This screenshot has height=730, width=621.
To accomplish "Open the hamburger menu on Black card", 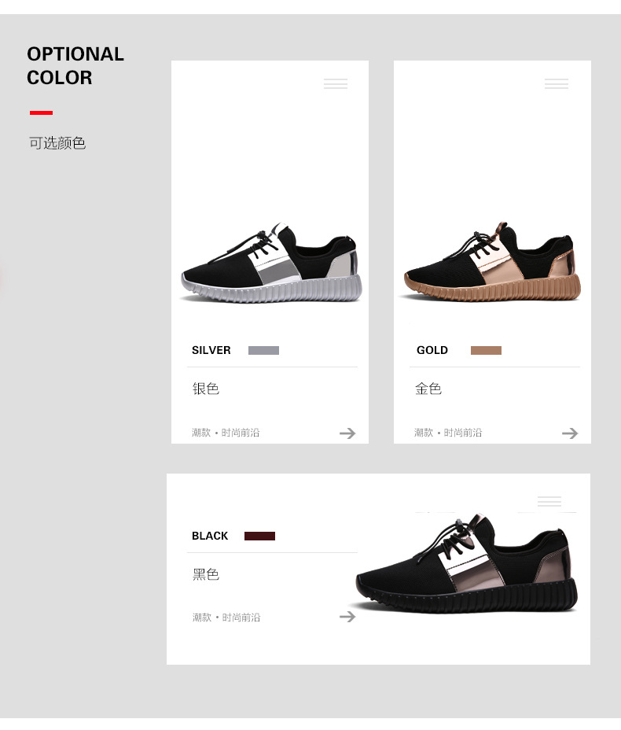I will click(549, 501).
